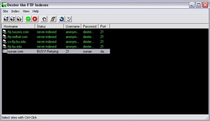
Task: Select the ftp.redhat.com site row
Action: point(56,37)
